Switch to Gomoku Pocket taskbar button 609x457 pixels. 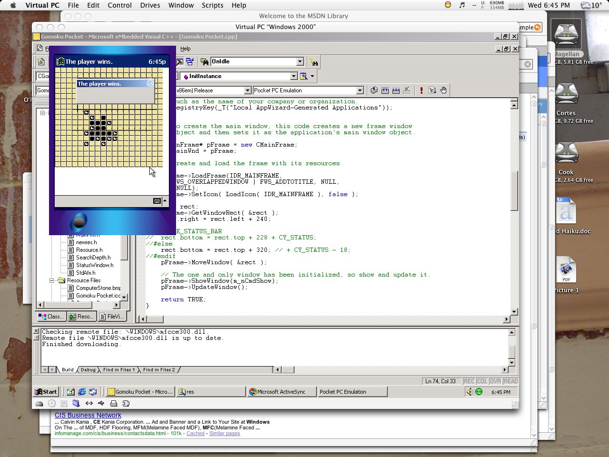pyautogui.click(x=139, y=392)
